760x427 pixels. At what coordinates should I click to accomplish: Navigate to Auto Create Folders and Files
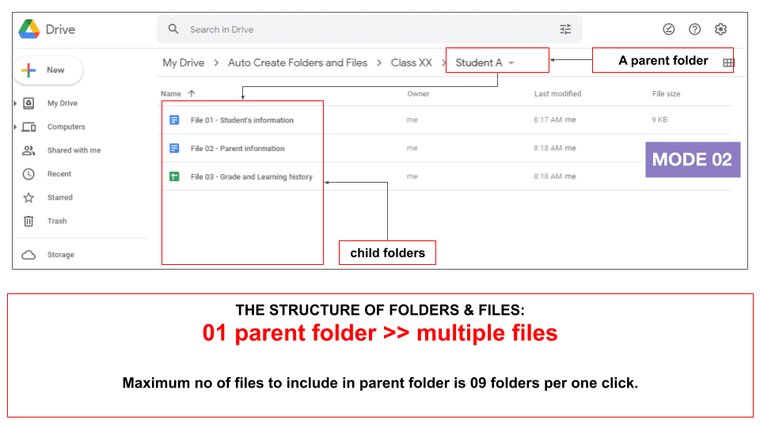297,62
